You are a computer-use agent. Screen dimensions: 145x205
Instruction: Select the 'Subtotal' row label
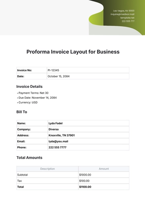click(x=23, y=175)
